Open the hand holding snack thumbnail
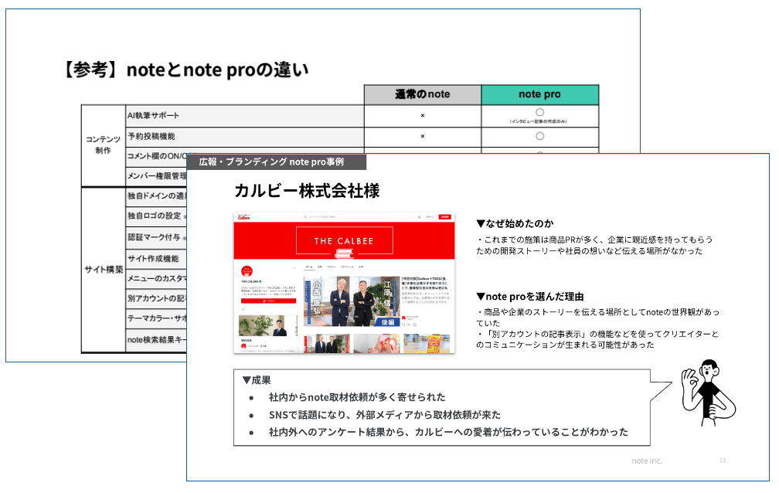 377,343
